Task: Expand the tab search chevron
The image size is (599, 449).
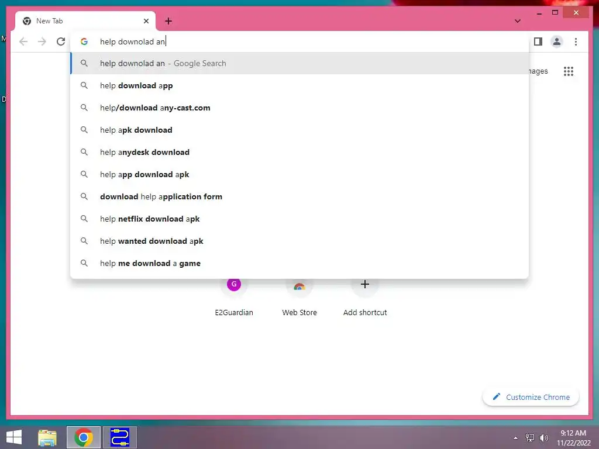Action: point(518,21)
